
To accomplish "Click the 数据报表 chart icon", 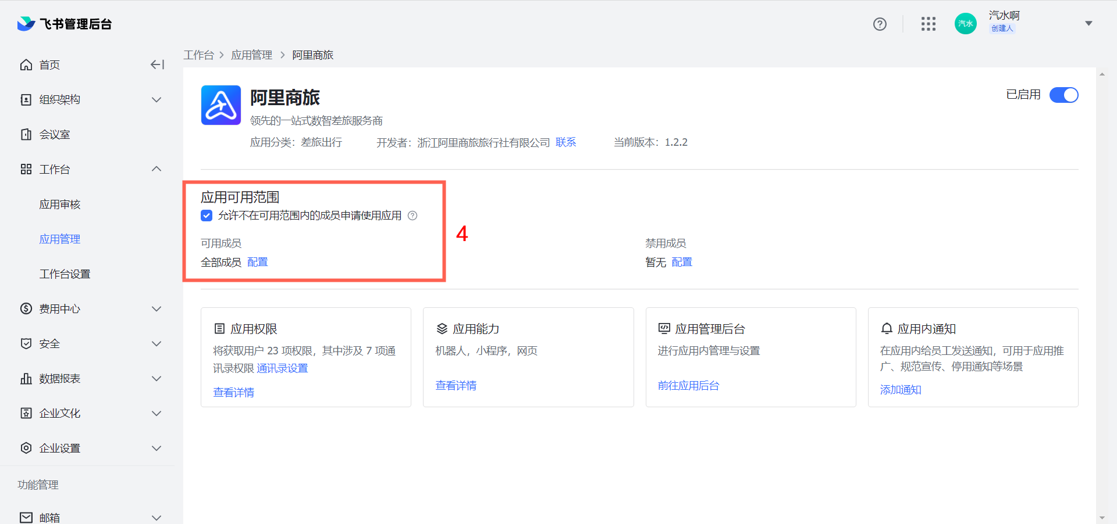I will (x=26, y=378).
